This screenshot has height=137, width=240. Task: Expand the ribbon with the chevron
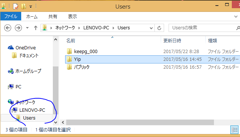click(x=236, y=16)
